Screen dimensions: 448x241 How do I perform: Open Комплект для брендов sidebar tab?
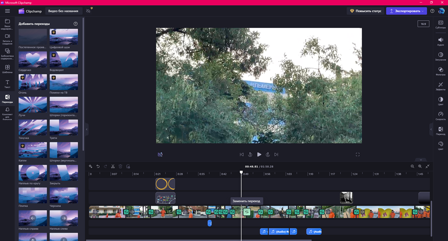(7, 114)
